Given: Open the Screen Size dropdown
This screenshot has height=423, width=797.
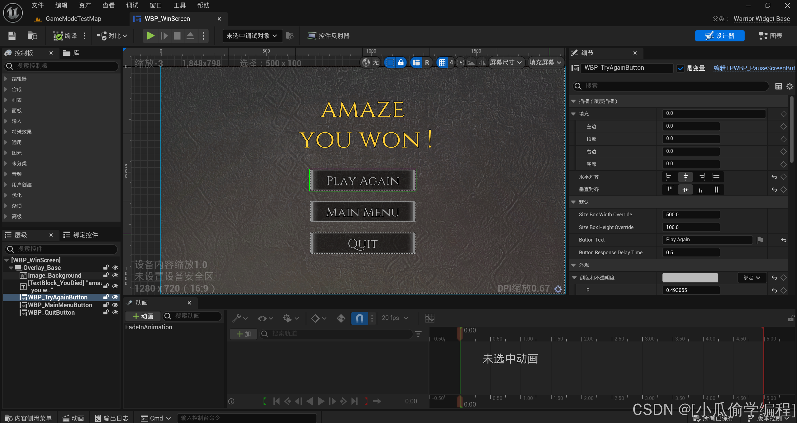Looking at the screenshot, I should 505,62.
